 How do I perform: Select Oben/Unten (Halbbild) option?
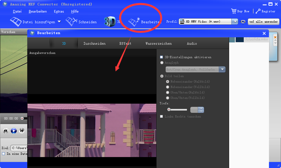167,93
